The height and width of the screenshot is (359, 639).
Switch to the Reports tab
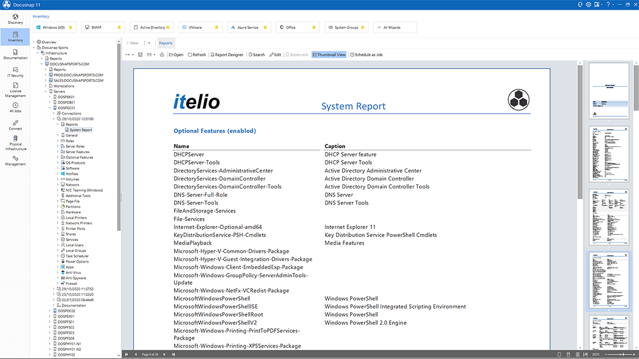coord(165,43)
